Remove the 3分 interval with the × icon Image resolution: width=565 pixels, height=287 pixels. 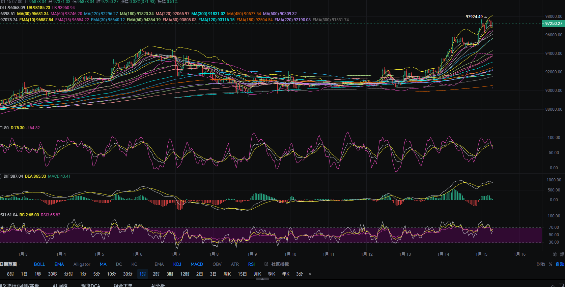tap(310, 274)
